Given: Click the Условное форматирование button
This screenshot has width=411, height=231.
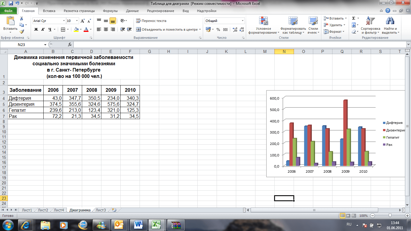Looking at the screenshot, I should click(x=264, y=26).
